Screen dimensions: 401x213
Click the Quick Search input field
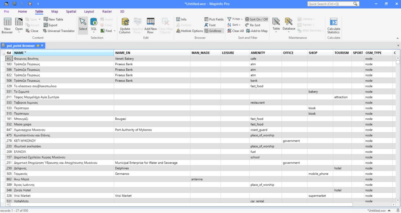pos(330,4)
